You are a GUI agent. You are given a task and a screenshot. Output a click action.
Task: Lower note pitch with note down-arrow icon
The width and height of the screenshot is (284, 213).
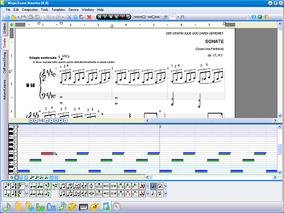pos(7,194)
